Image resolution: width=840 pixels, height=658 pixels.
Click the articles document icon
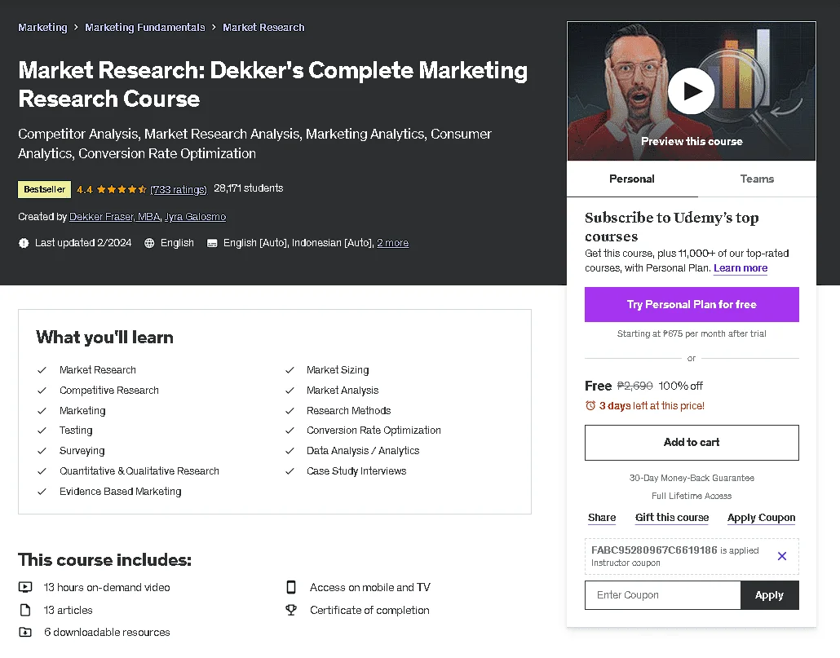tap(25, 610)
